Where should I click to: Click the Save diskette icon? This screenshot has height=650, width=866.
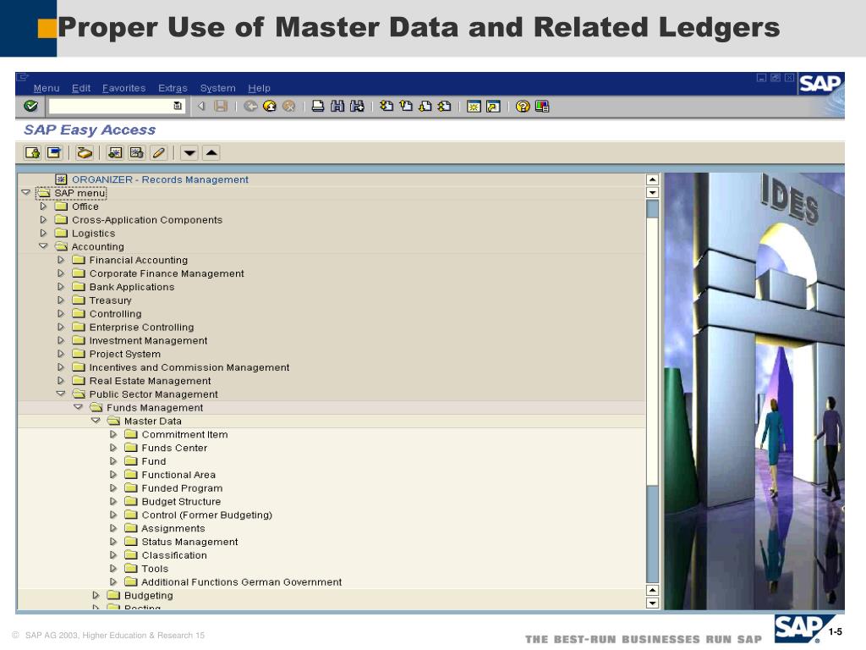tap(221, 106)
